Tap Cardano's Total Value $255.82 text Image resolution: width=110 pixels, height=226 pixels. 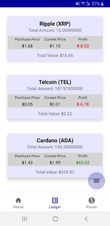click(55, 172)
